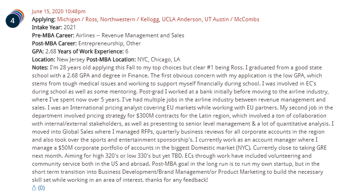Open the June 15, 2020 timestamp link

tap(58, 11)
